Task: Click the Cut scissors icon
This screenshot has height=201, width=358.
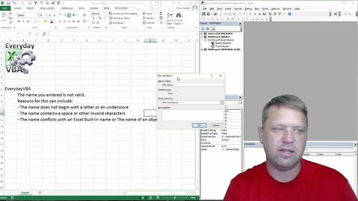Action: (10, 13)
